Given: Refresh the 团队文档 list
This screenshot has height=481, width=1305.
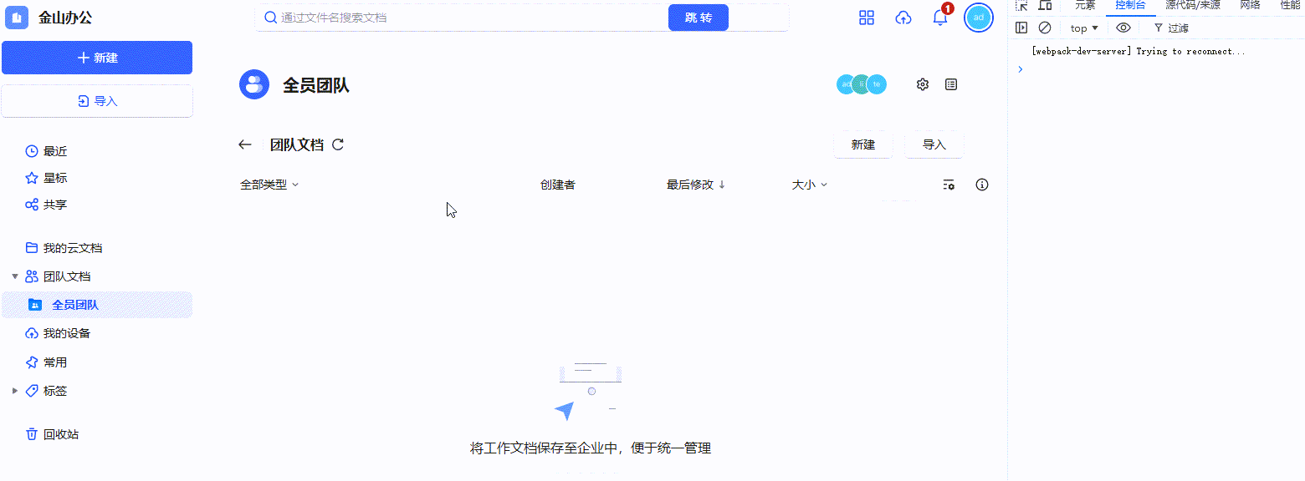Looking at the screenshot, I should coord(338,144).
